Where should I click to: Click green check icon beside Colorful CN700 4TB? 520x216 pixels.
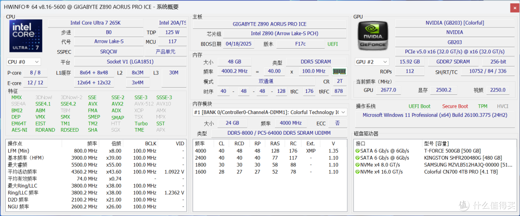357,172
